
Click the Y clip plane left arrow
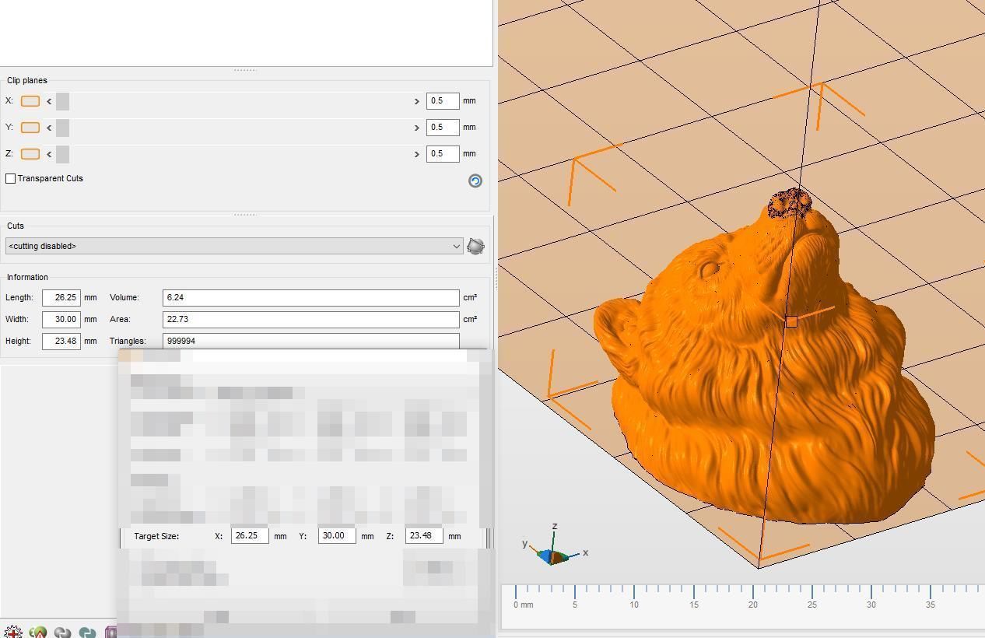tap(49, 128)
